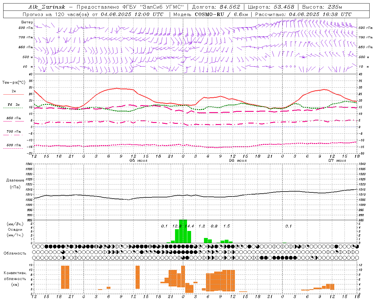The width and height of the screenshot is (374, 299).
Task: Click the 06 июня date label
Action: [x=238, y=161]
